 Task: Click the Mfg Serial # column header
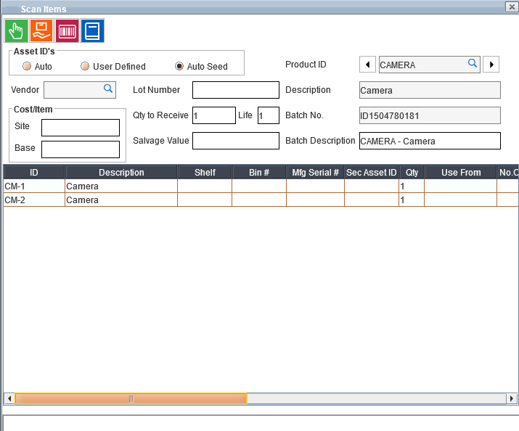click(315, 173)
